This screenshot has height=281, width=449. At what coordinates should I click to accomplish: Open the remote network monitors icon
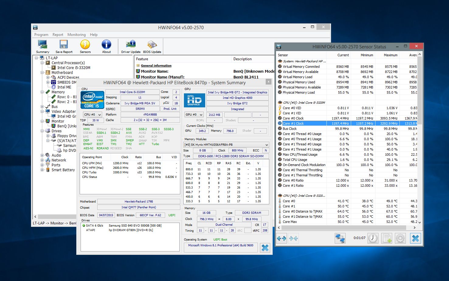point(340,238)
